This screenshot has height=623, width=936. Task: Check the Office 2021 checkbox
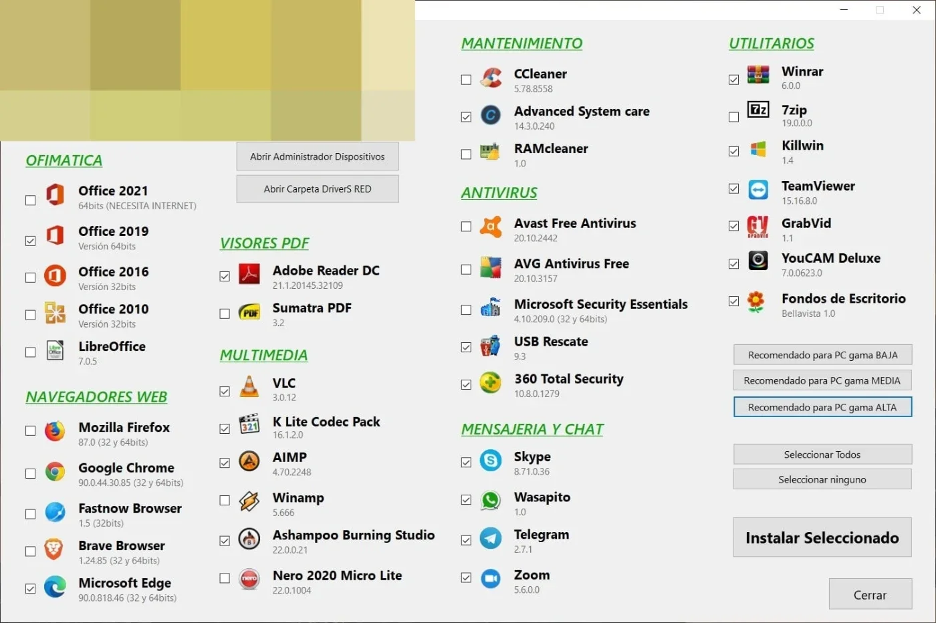pyautogui.click(x=30, y=200)
